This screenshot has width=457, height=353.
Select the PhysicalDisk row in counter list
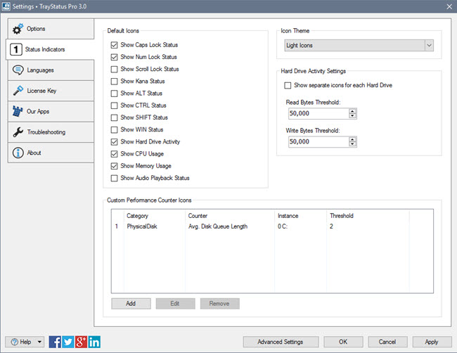272,226
